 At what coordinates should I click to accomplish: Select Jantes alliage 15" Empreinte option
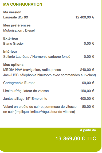(x=25, y=98)
